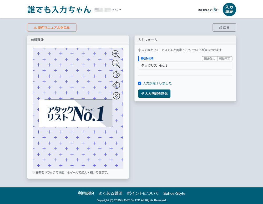Go to ポイントについて page
The width and height of the screenshot is (263, 204).
click(143, 193)
